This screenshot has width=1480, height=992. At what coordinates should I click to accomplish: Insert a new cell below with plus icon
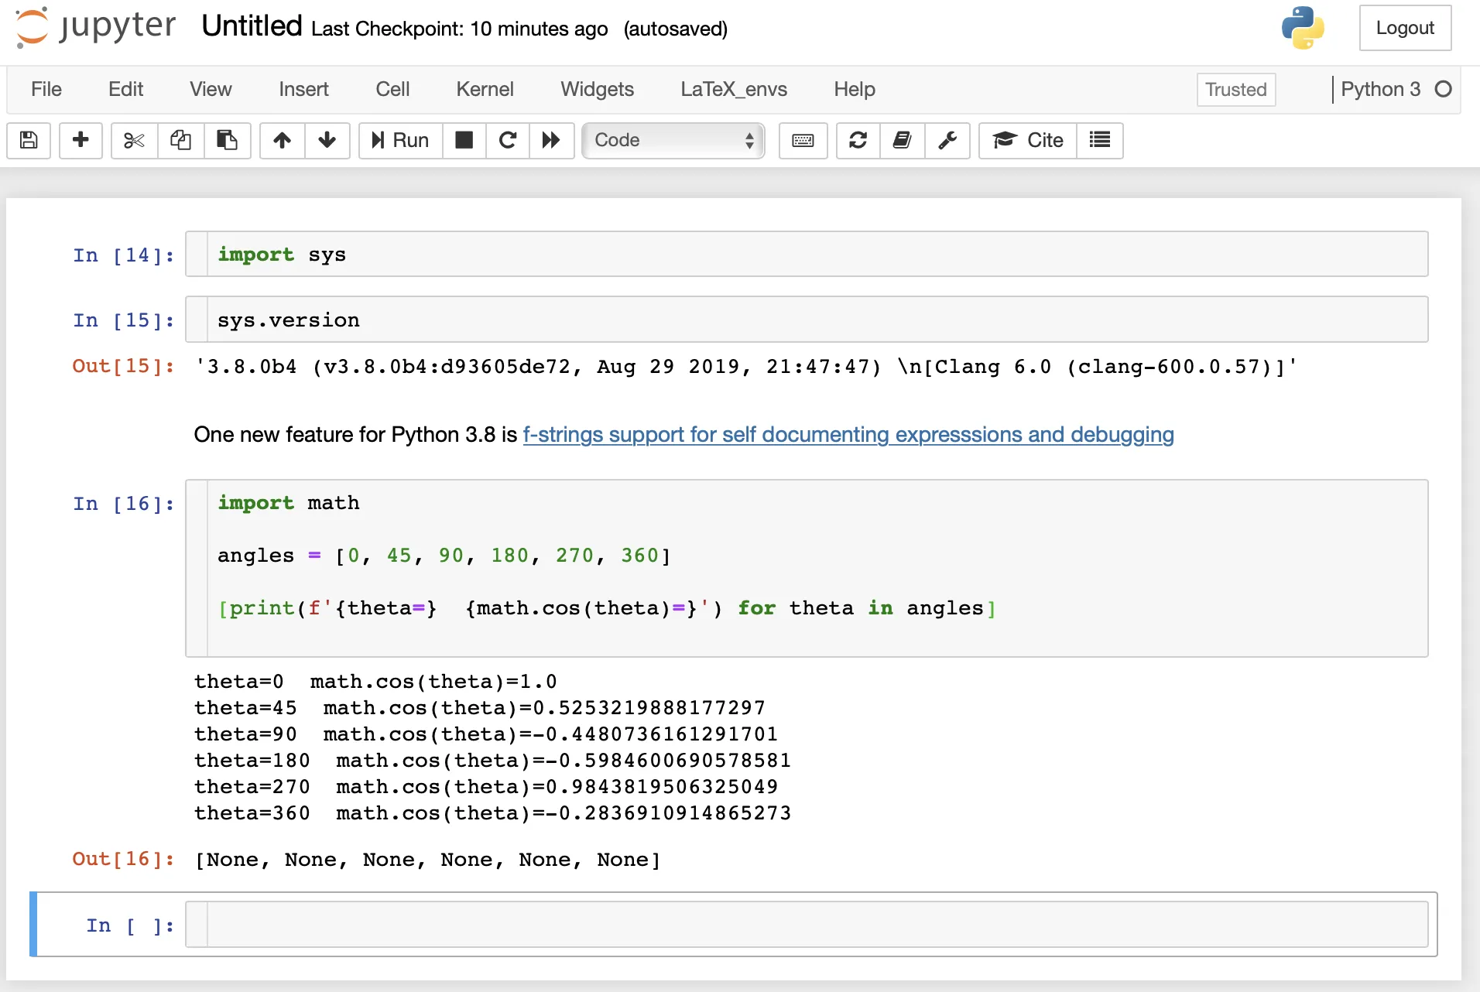(x=81, y=140)
